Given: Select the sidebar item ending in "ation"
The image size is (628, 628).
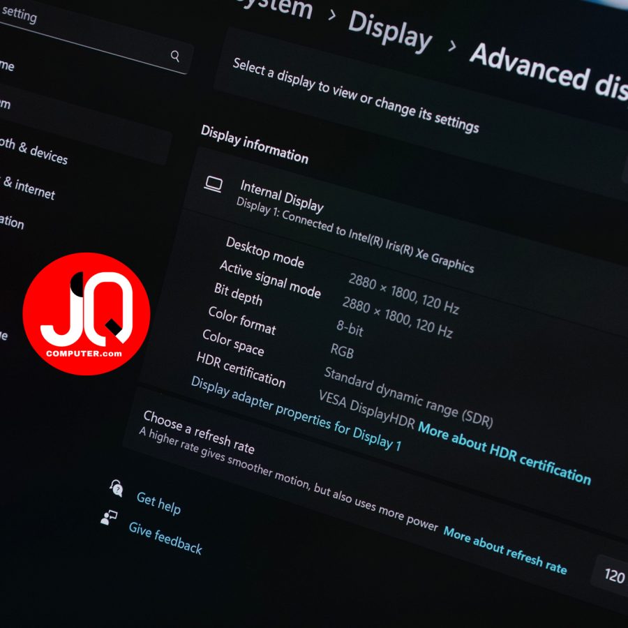Looking at the screenshot, I should point(12,221).
